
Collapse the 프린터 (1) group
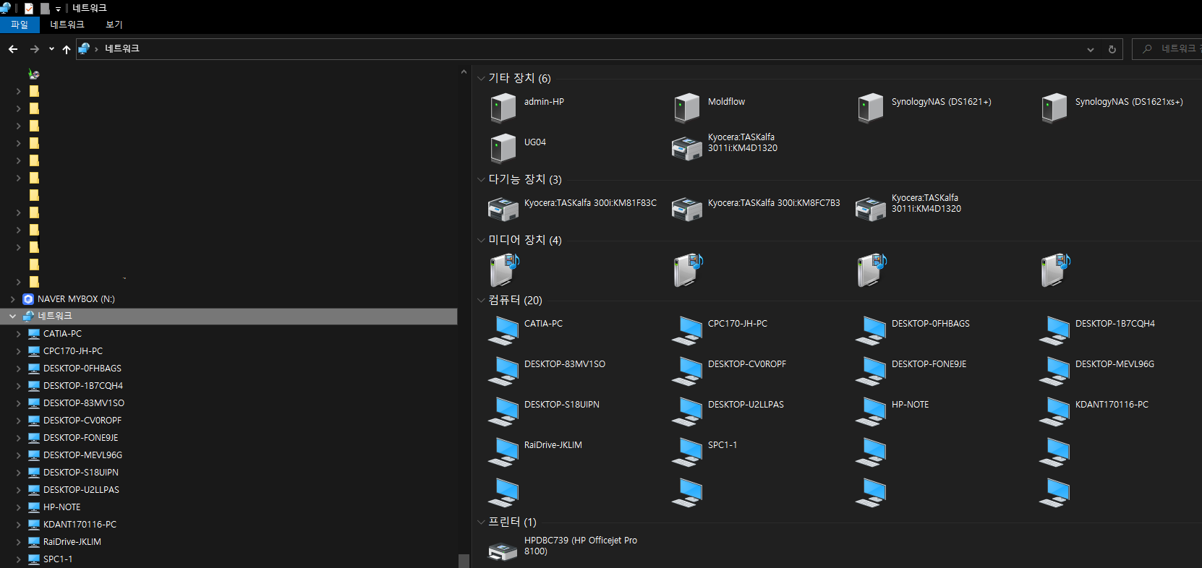tap(481, 522)
